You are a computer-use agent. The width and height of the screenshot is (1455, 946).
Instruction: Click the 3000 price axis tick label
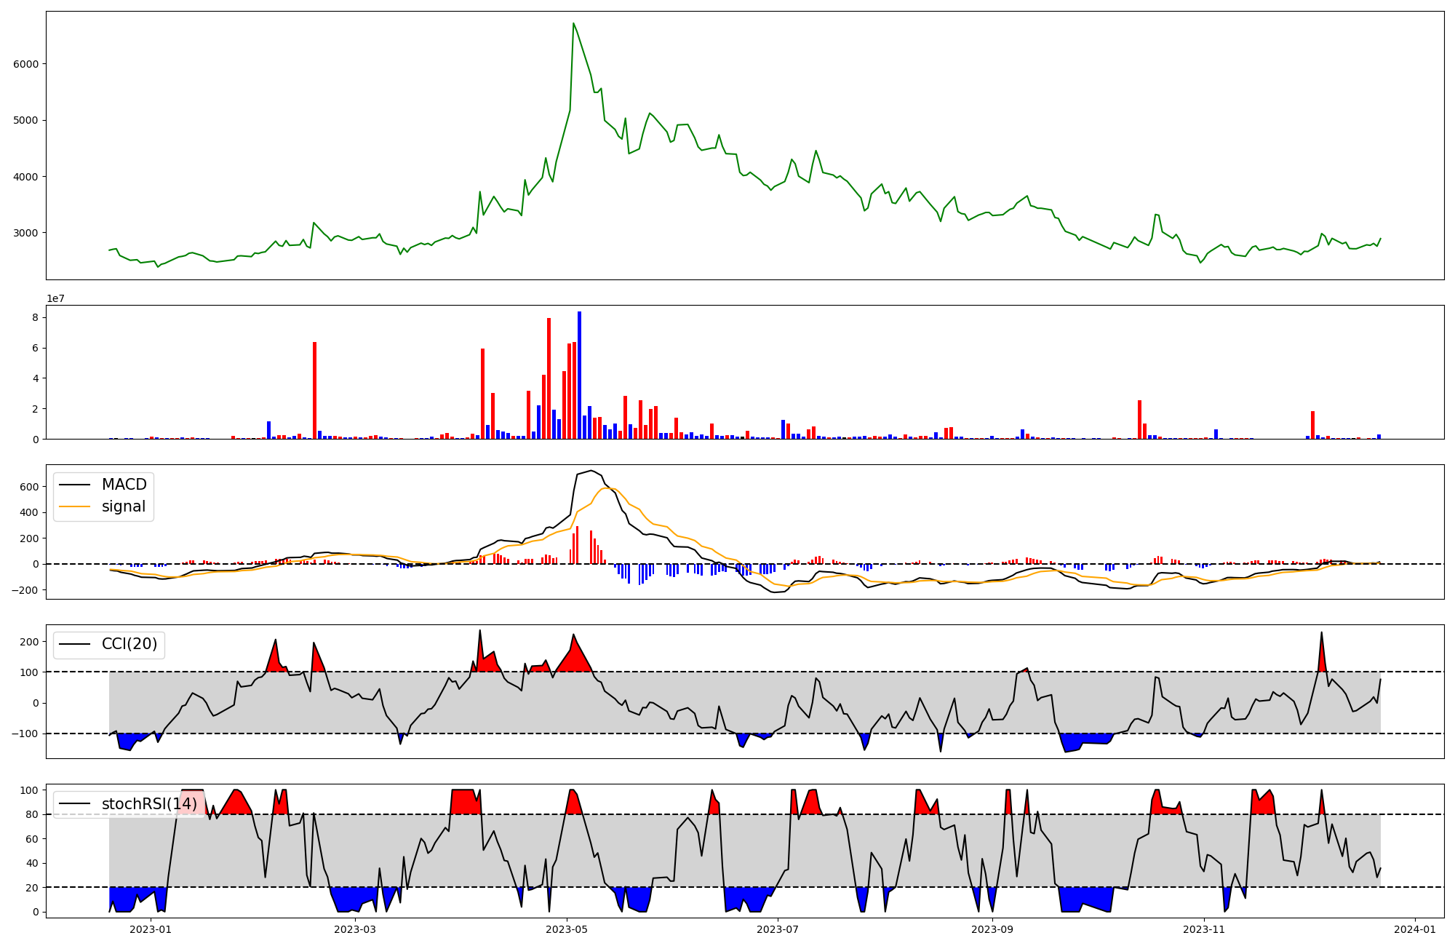click(x=25, y=233)
